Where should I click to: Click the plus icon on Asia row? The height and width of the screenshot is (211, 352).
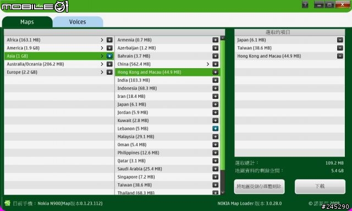click(109, 56)
